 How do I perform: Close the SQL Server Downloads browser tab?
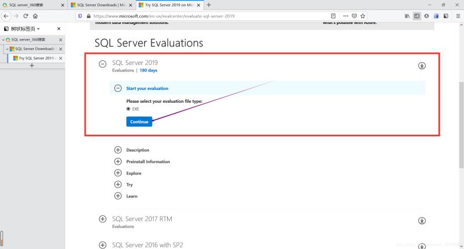(x=130, y=5)
